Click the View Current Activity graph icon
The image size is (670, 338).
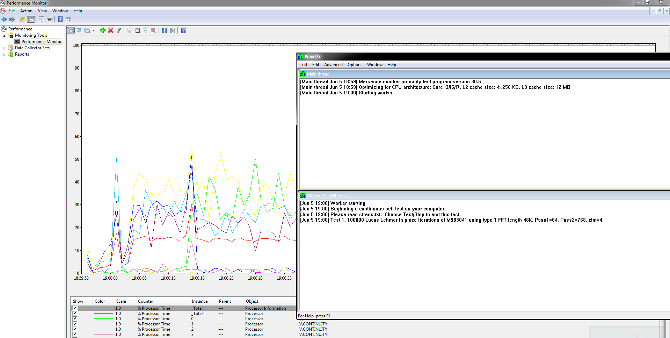pos(71,30)
